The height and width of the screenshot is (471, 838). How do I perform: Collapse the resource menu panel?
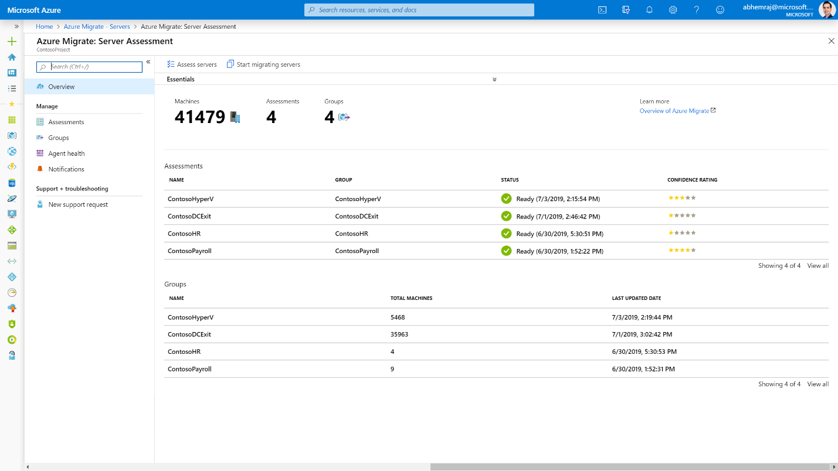[148, 62]
